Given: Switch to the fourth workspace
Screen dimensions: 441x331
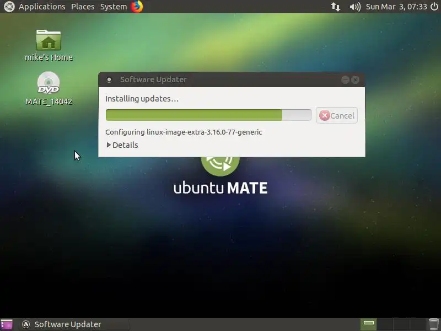Looking at the screenshot, I should tap(417, 324).
